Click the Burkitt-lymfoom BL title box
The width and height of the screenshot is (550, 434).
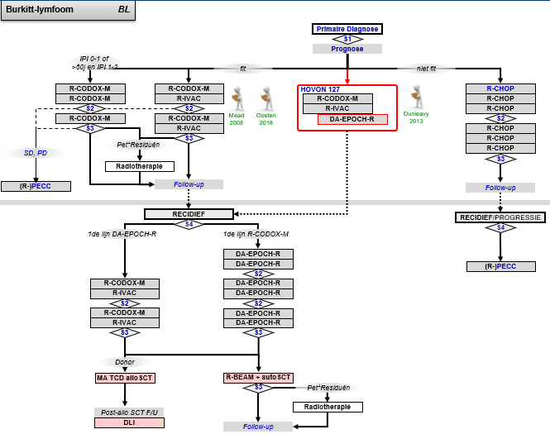click(x=68, y=10)
